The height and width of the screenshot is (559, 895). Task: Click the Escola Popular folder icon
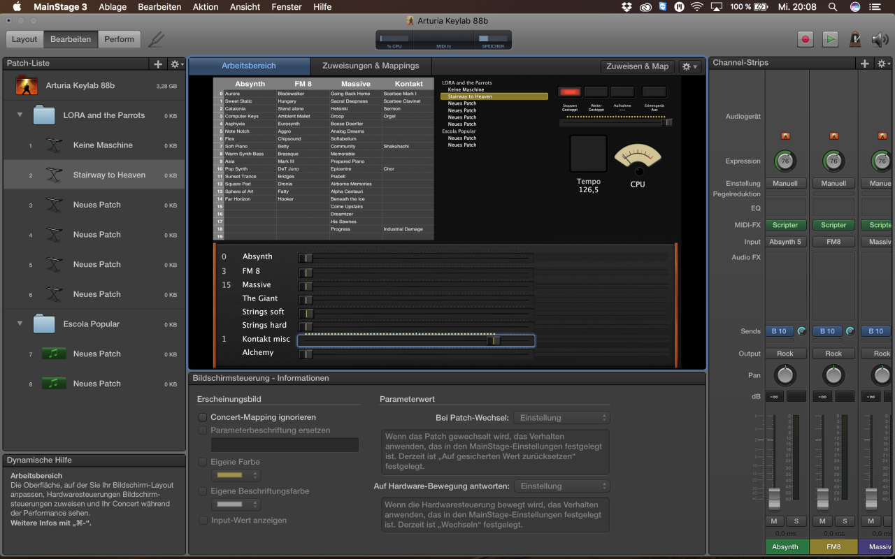(44, 324)
